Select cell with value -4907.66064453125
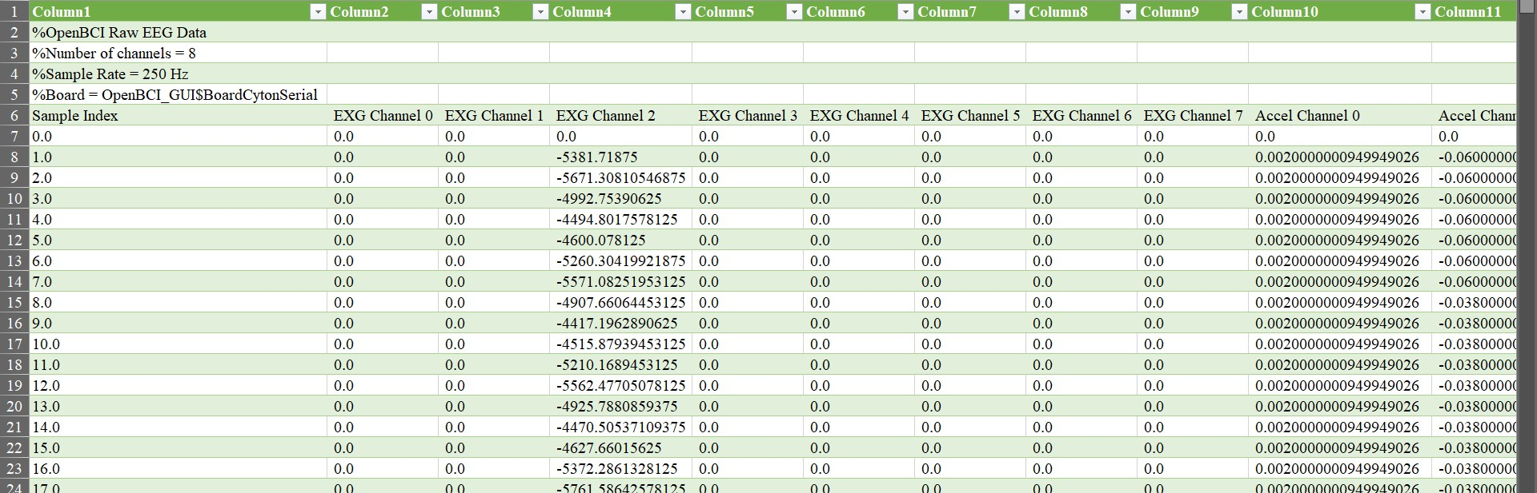 pos(620,303)
